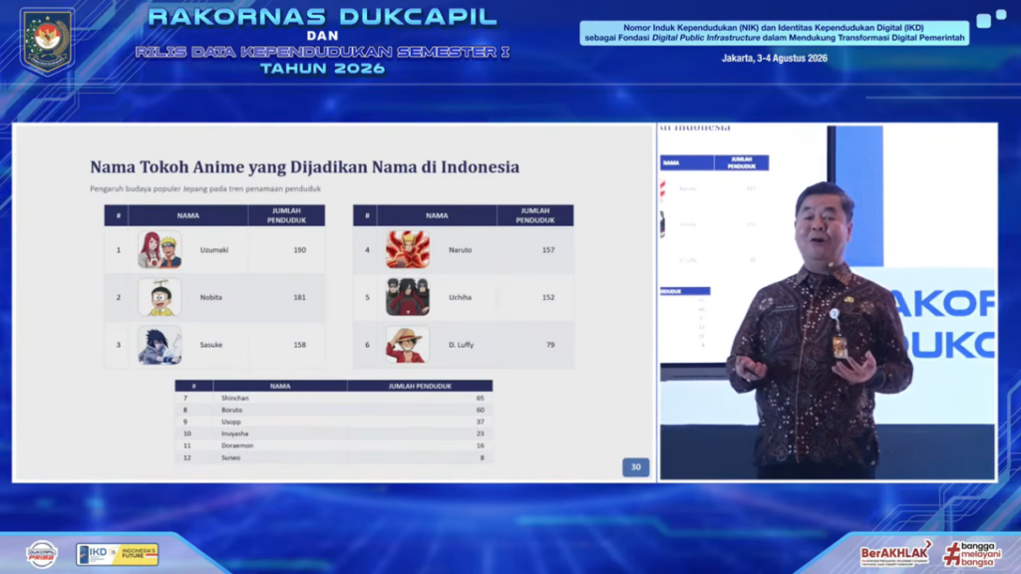Click the value 158 for Sasuke
Viewport: 1021px width, 574px height.
pyautogui.click(x=299, y=345)
